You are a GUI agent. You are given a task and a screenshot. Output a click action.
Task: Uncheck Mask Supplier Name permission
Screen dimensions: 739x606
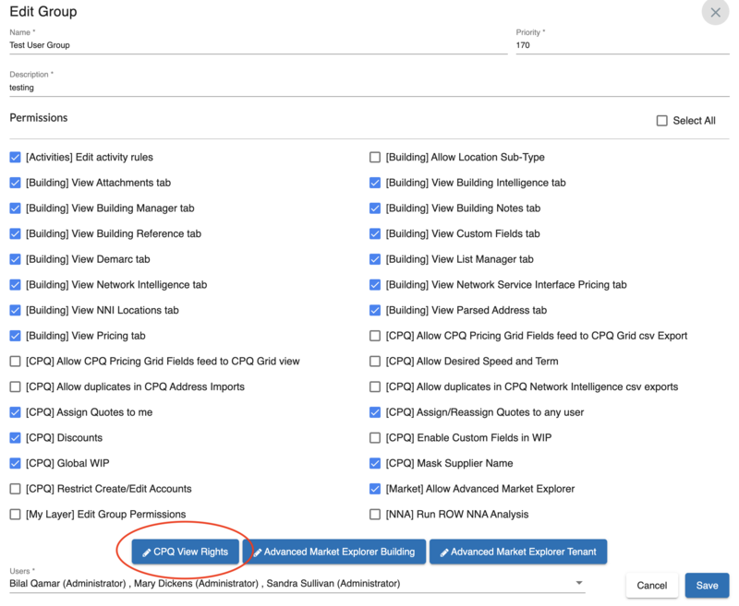click(375, 463)
